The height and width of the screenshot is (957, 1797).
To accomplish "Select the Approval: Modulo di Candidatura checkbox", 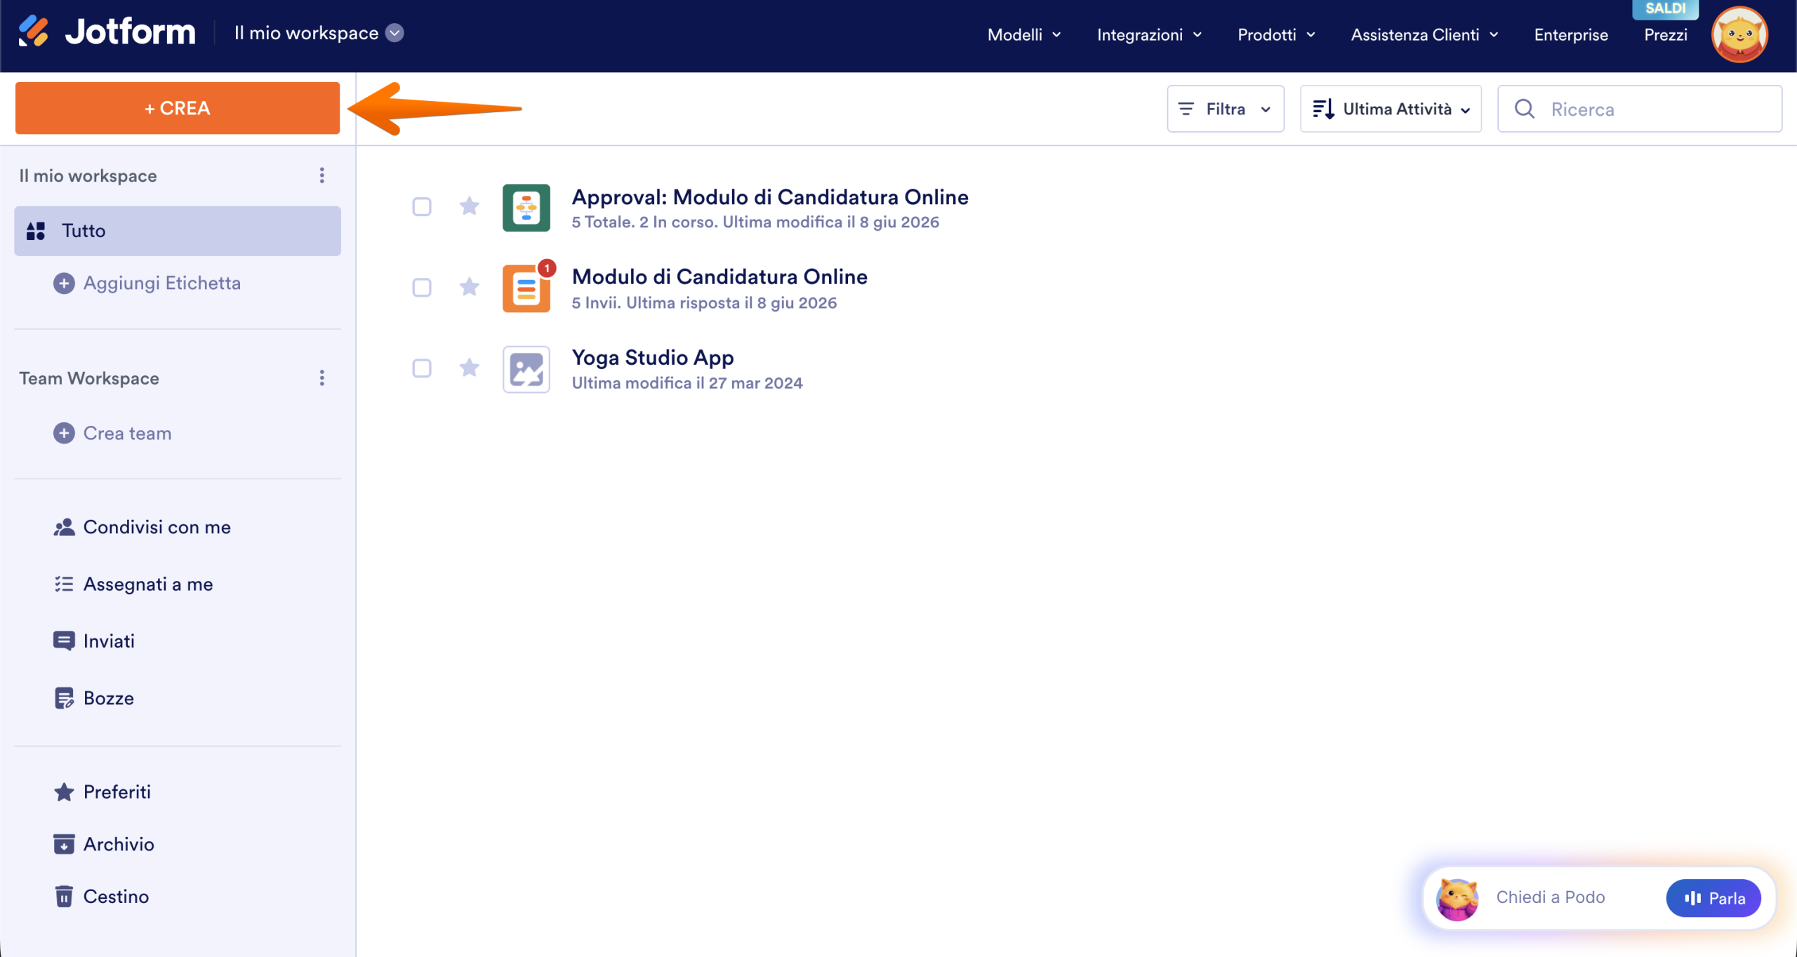I will (422, 207).
